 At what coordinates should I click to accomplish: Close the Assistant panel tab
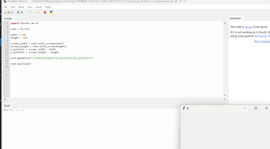(x=243, y=18)
